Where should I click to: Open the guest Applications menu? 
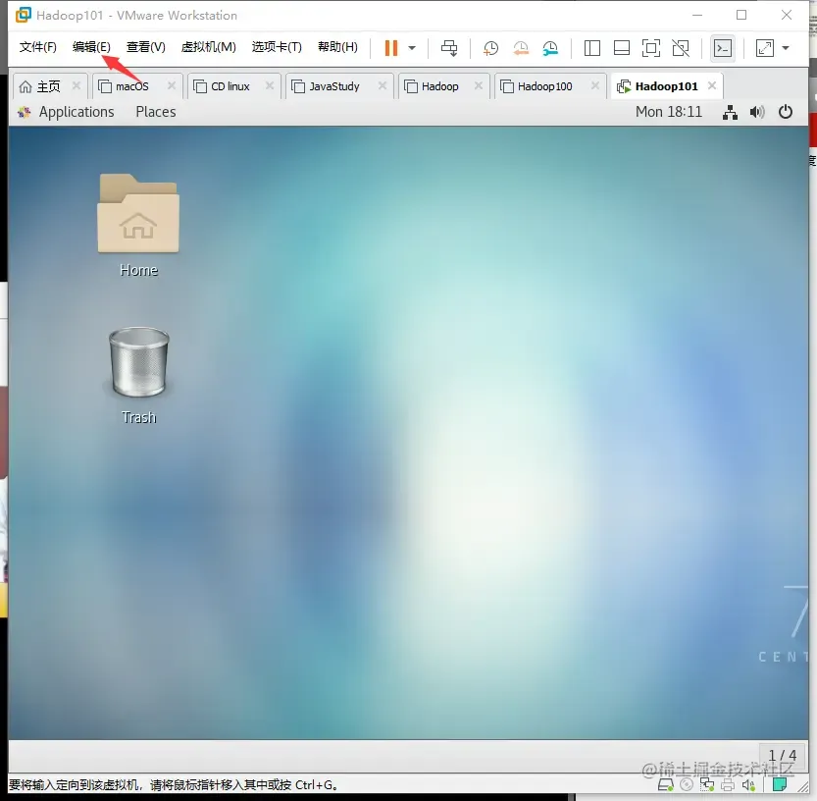point(77,112)
